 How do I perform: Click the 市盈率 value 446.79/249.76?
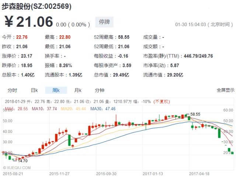[x=198, y=56]
